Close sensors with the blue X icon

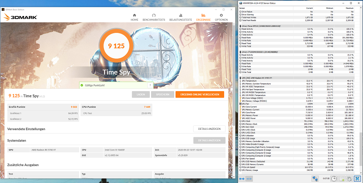[357, 179]
